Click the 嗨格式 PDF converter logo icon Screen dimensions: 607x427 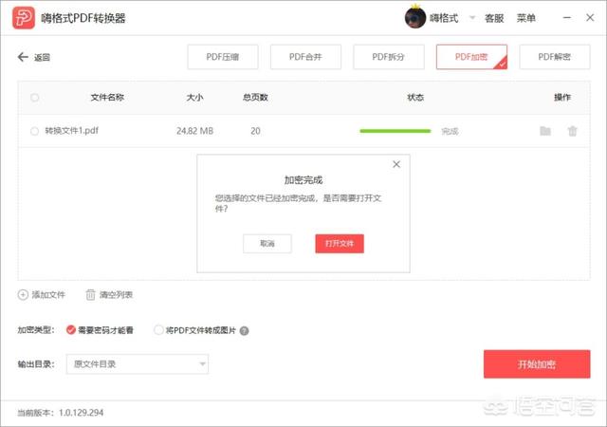(x=23, y=18)
